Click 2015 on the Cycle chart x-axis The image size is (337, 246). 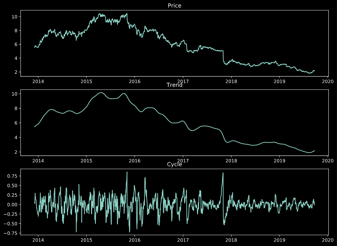tap(86, 240)
